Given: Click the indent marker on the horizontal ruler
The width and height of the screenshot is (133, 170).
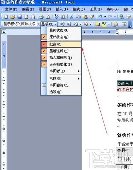Looking at the screenshot, I should 117,32.
